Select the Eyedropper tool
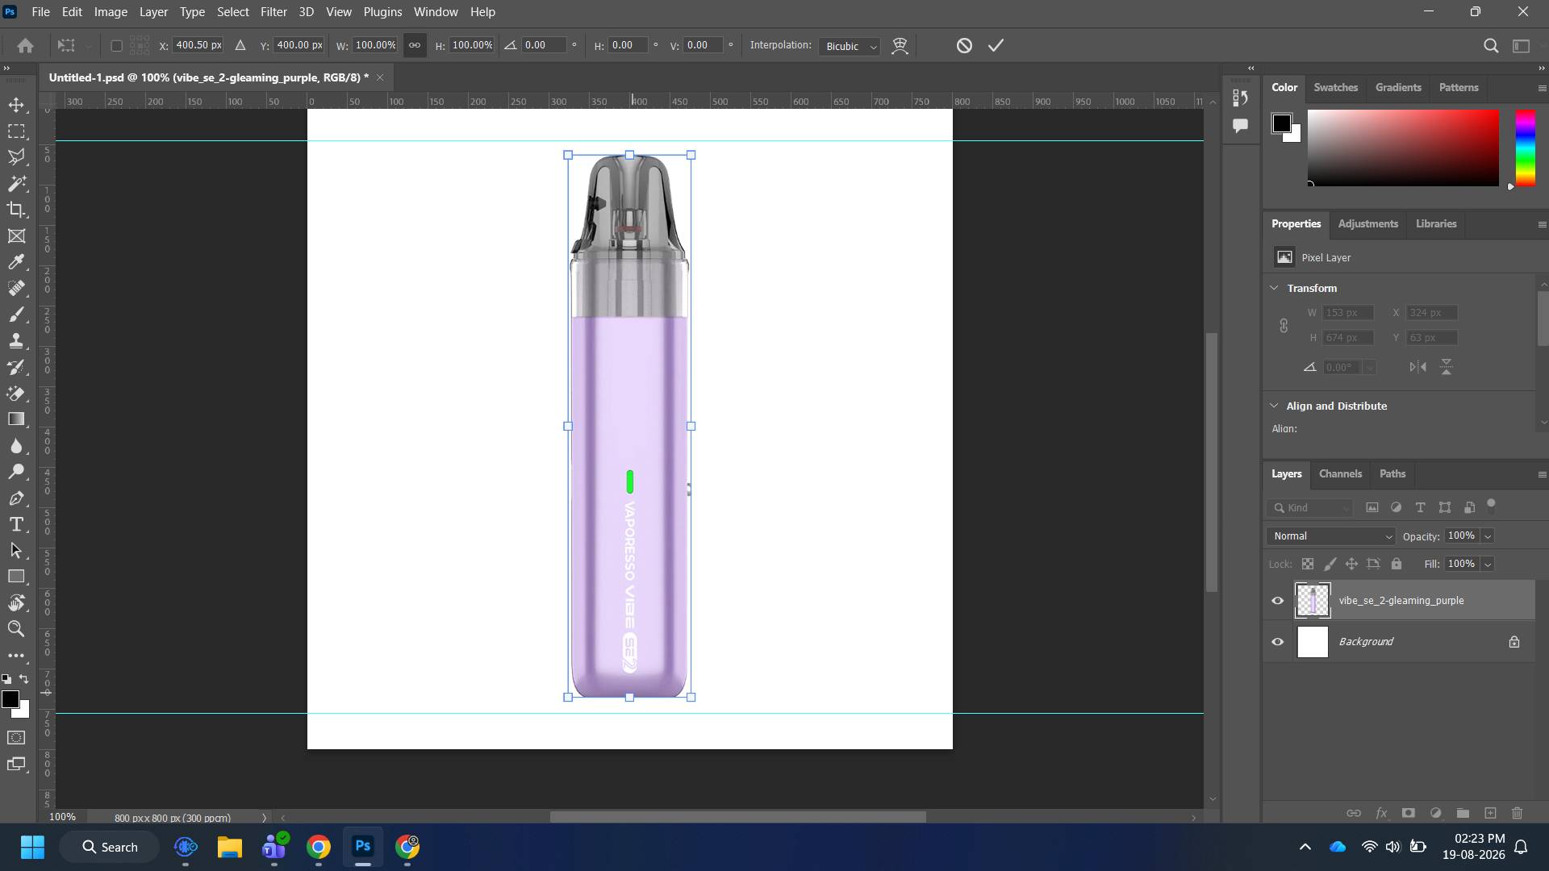 click(16, 262)
